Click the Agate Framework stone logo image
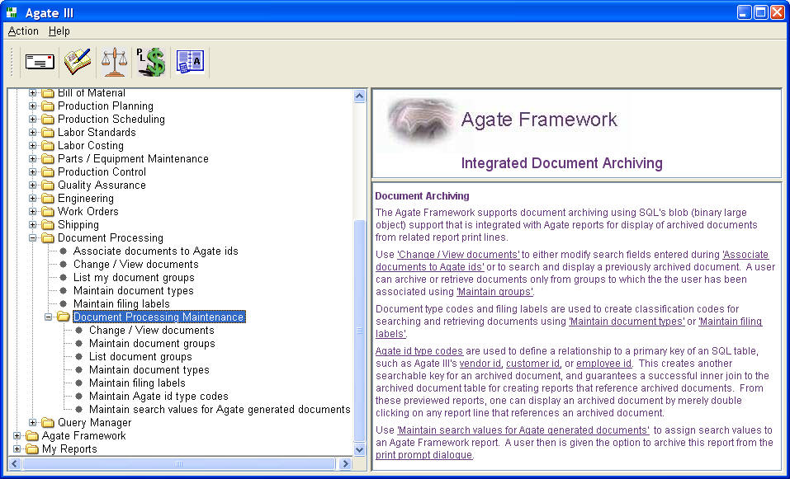790x479 pixels. 421,120
